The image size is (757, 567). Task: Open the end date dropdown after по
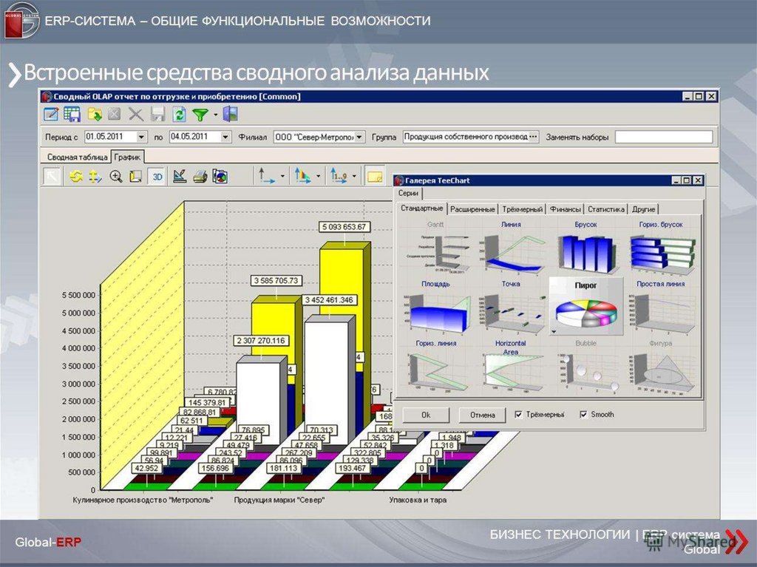tap(225, 137)
